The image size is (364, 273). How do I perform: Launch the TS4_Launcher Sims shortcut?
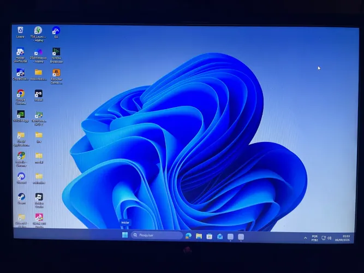[x=38, y=34]
